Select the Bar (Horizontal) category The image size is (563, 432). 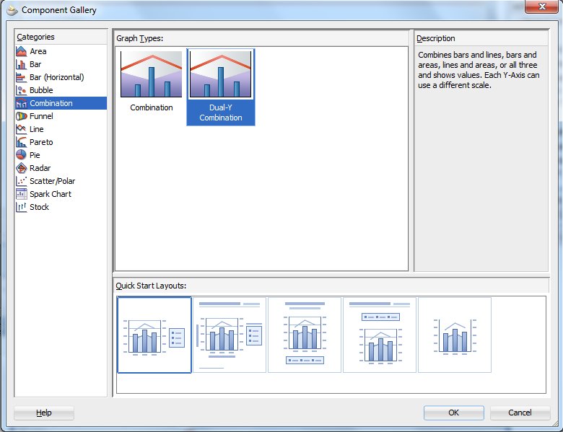click(56, 77)
